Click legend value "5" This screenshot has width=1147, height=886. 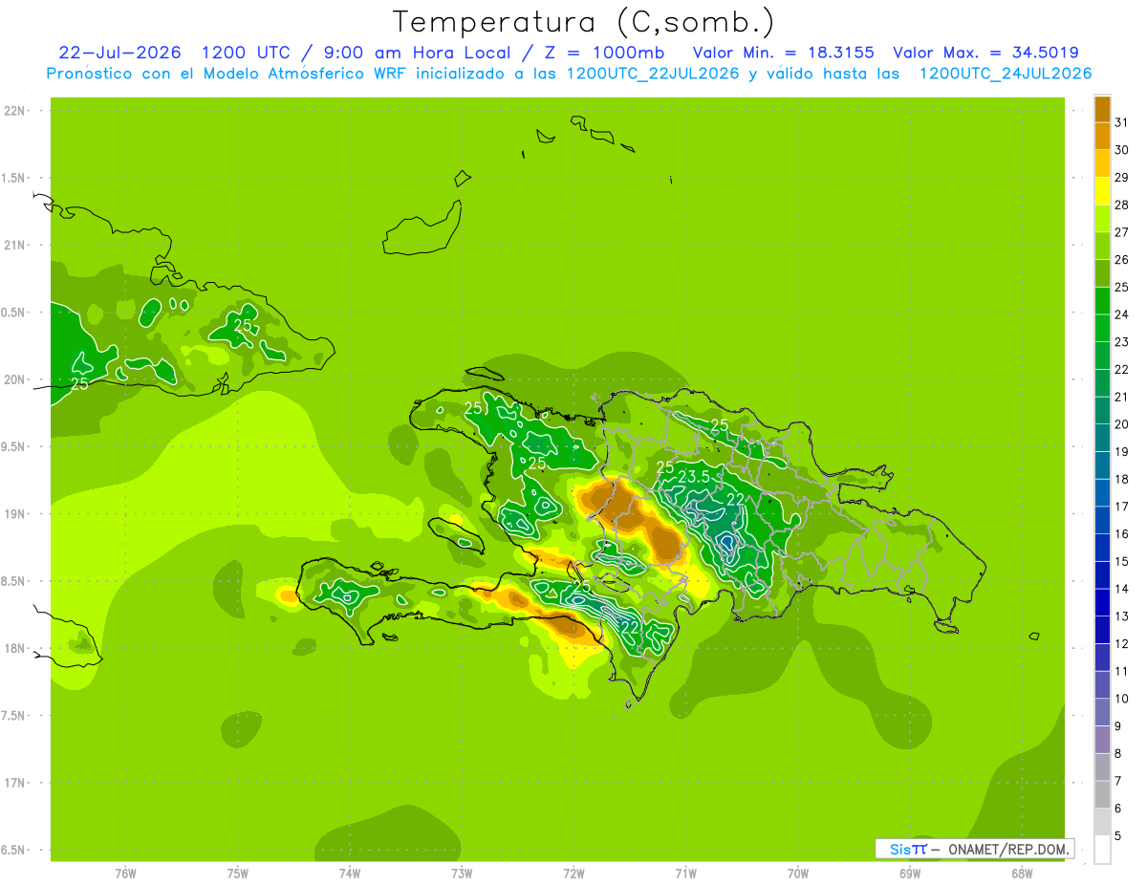coord(1118,835)
